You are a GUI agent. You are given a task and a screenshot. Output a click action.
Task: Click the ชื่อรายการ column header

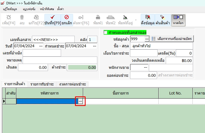pyautogui.click(x=121, y=93)
